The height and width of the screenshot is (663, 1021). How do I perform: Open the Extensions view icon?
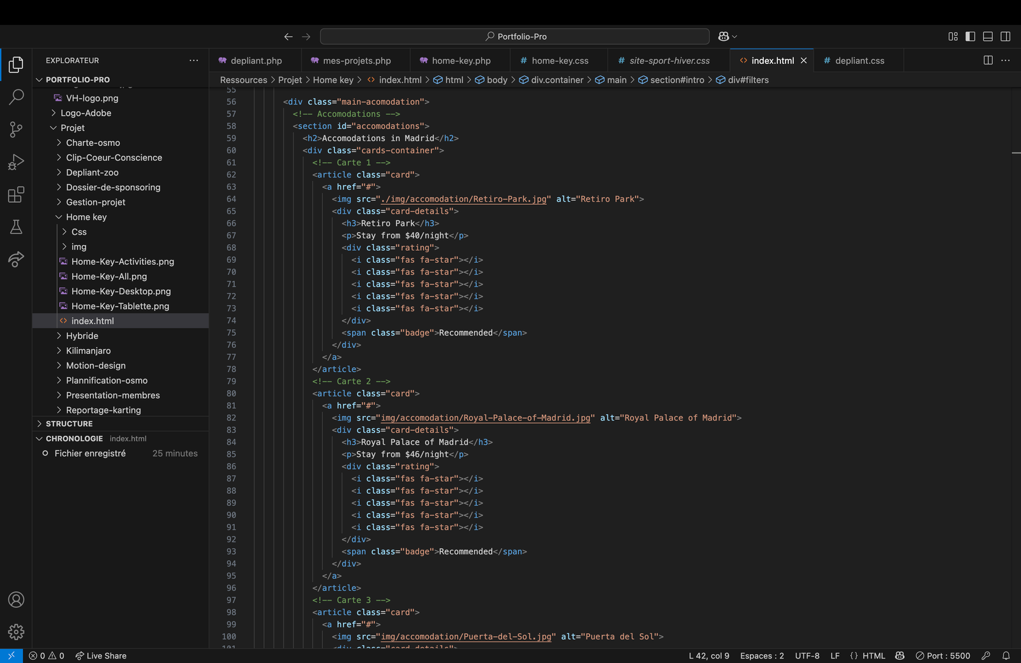tap(16, 195)
